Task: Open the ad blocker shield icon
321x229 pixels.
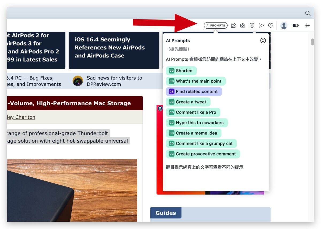Action: (252, 25)
